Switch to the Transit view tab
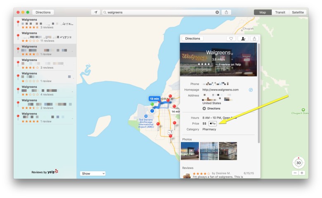322x198 pixels. [280, 12]
